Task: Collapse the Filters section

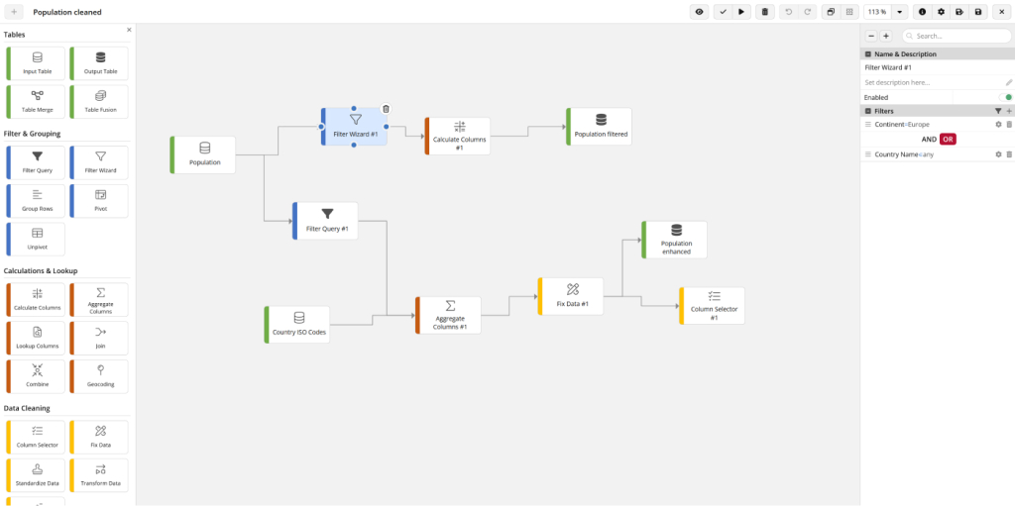Action: (868, 111)
